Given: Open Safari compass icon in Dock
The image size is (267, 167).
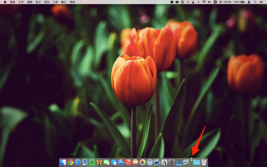Looking at the screenshot, I should 78,162.
